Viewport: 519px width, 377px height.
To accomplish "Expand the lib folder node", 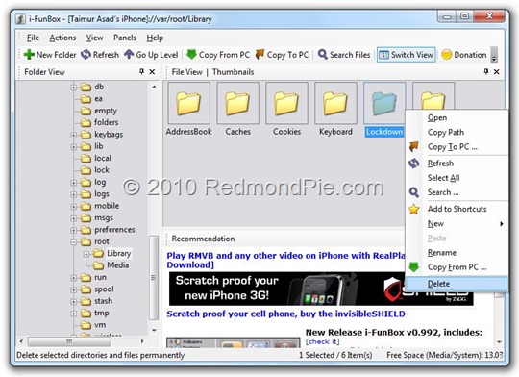I will tap(73, 147).
